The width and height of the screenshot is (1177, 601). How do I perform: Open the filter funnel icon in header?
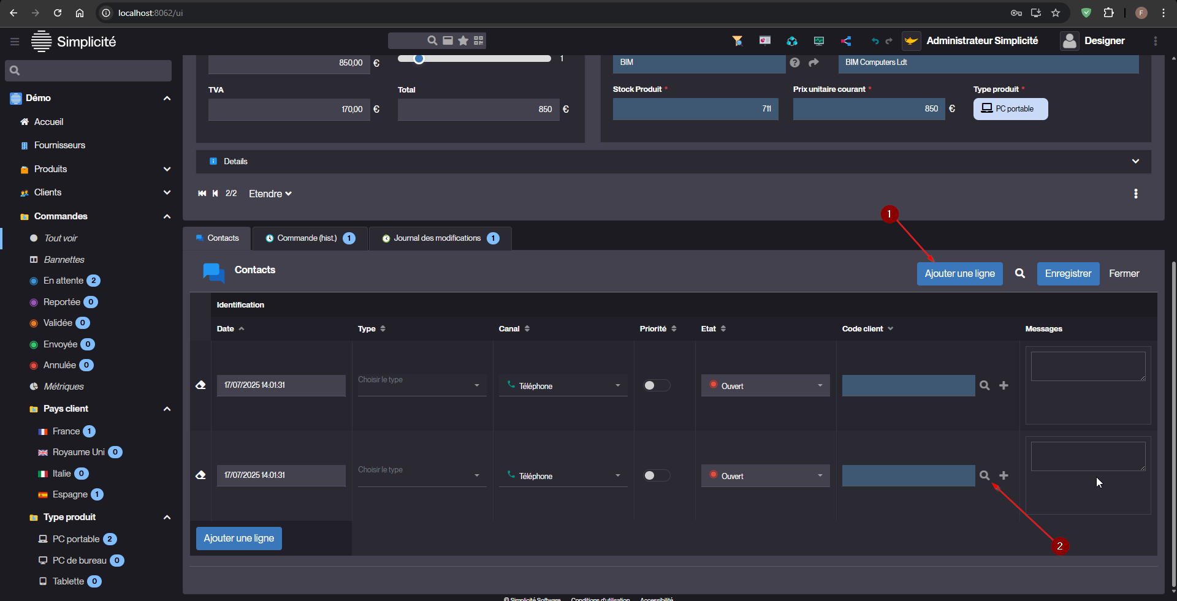pos(737,41)
